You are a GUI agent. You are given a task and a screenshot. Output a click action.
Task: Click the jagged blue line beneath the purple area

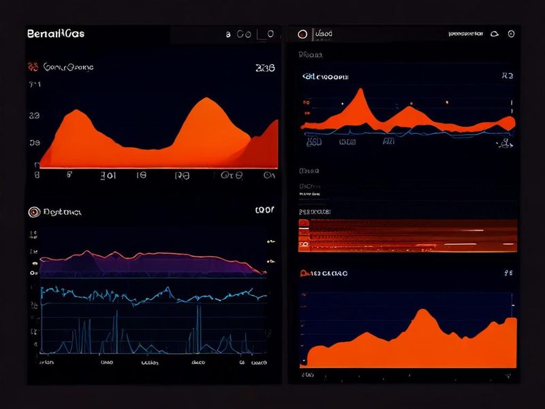pos(154,296)
